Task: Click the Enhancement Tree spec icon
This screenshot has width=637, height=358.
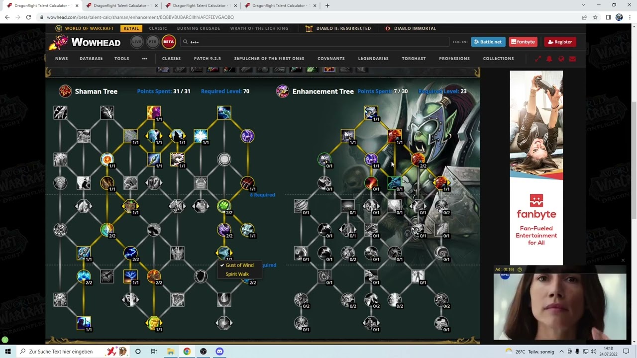Action: tap(283, 91)
